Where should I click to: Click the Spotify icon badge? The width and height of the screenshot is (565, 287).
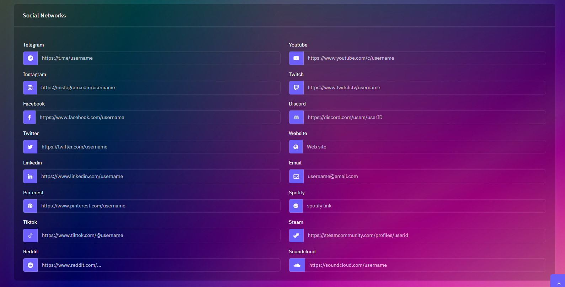[x=296, y=206]
